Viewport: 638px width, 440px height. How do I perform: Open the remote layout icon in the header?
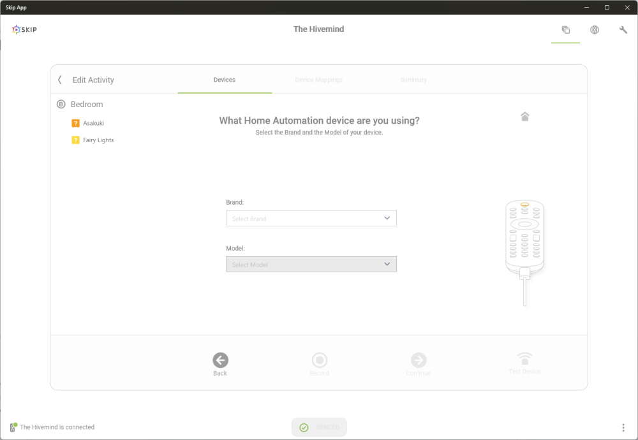[595, 30]
